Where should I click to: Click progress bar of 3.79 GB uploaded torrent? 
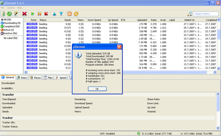[x=32, y=28]
